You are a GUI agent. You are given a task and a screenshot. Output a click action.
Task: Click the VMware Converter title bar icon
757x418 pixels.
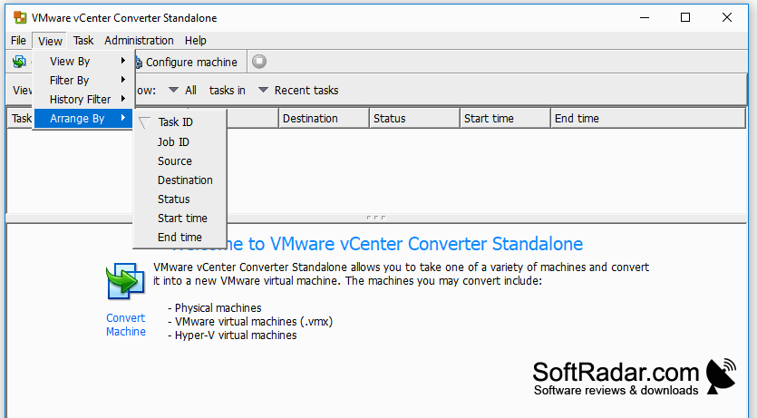[20, 18]
